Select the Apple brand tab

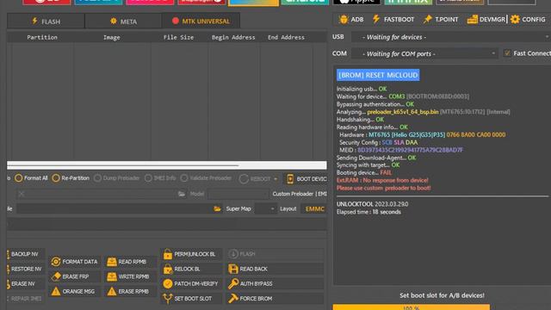pyautogui.click(x=356, y=2)
